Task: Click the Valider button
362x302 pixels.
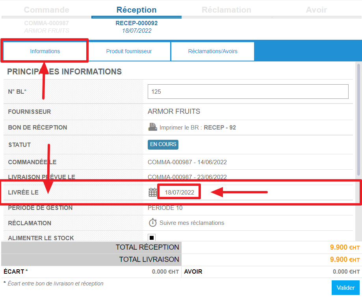Action: [345, 288]
